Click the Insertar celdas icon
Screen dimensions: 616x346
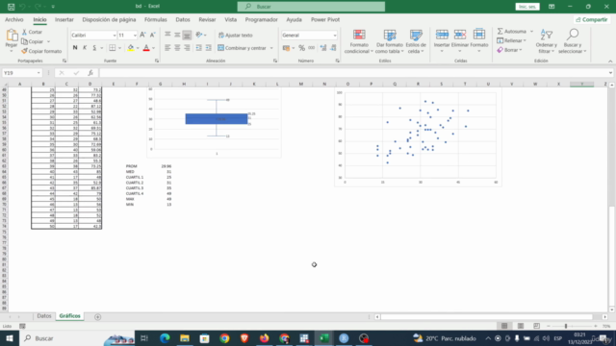tap(442, 35)
